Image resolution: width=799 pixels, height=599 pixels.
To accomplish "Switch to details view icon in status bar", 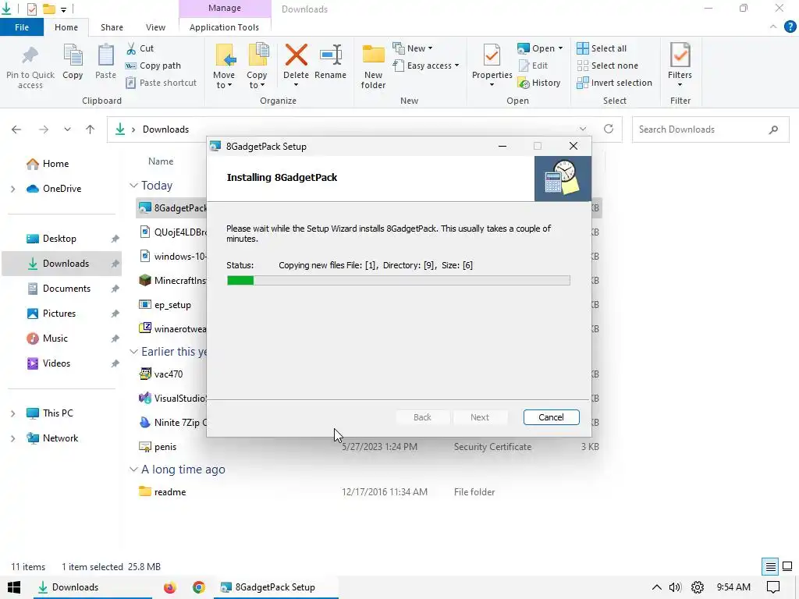I will point(770,566).
